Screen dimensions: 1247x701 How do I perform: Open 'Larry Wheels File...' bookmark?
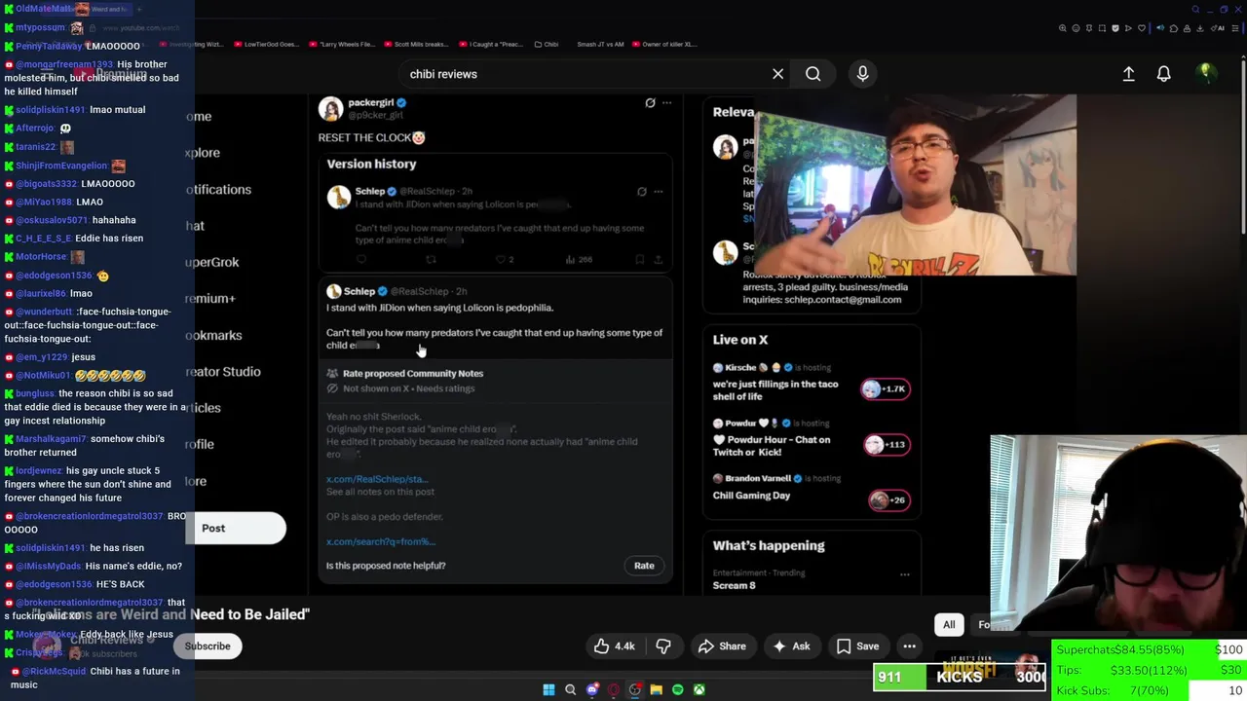[342, 44]
